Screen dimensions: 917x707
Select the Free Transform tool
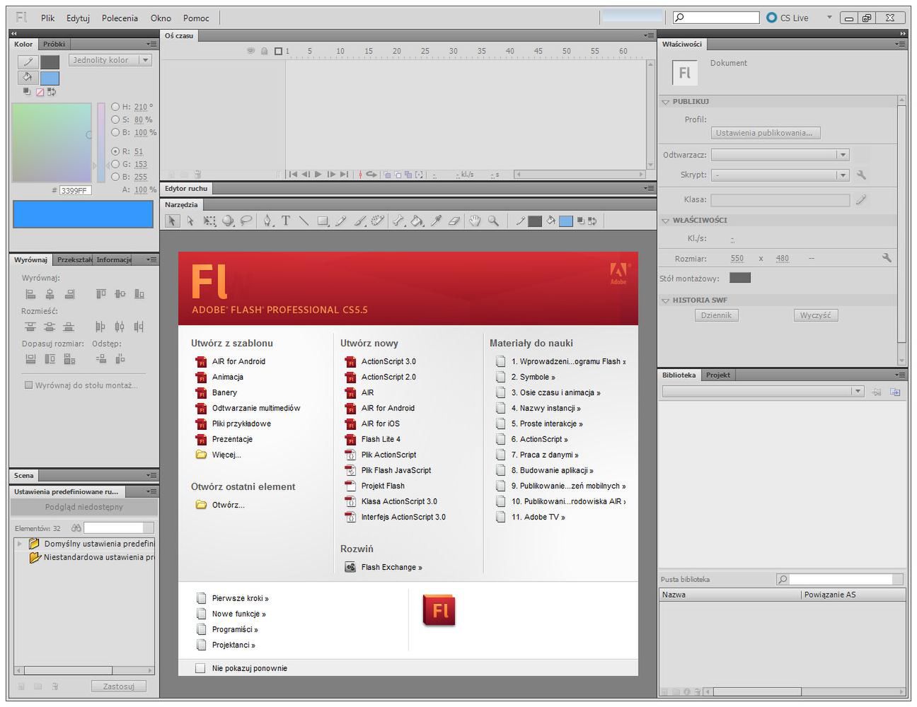209,221
